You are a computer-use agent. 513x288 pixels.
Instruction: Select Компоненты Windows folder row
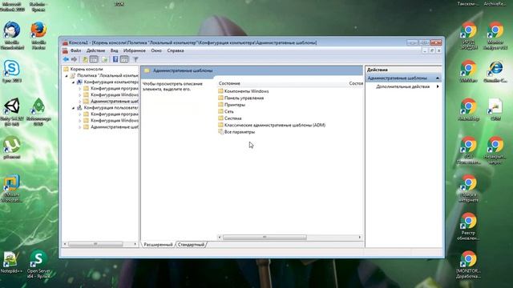click(x=244, y=91)
